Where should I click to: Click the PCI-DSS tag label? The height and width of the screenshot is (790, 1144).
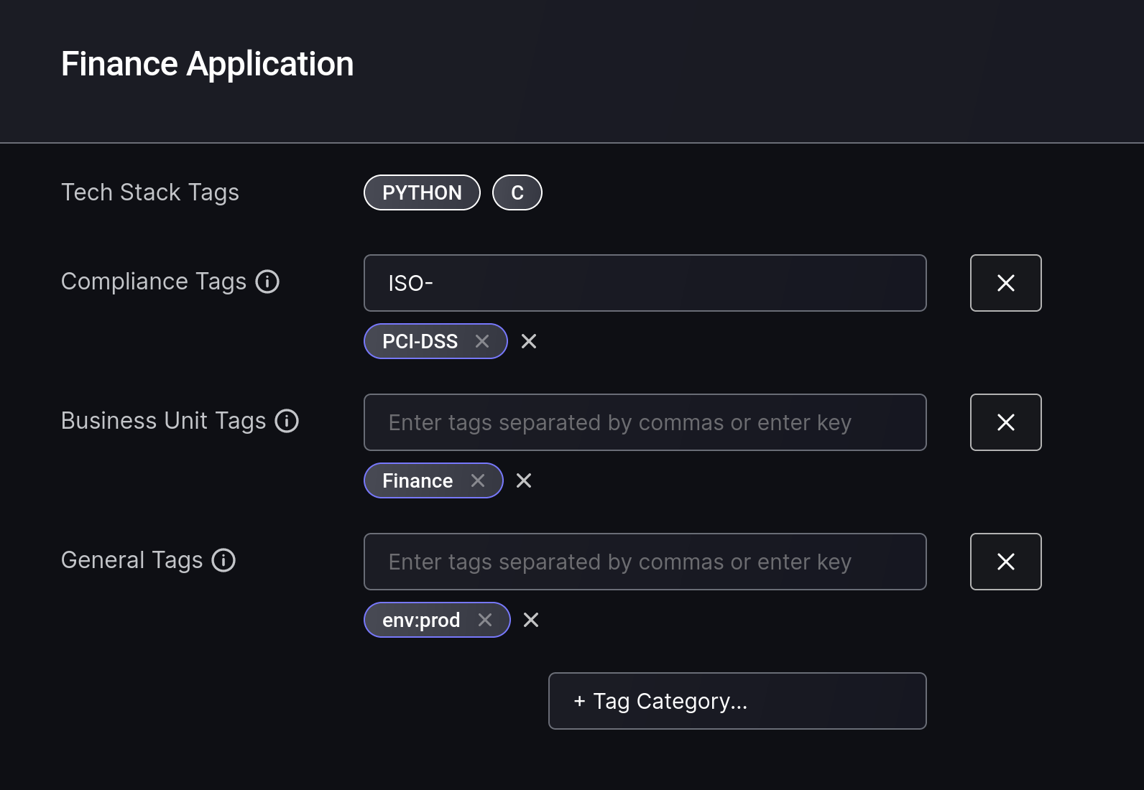[420, 341]
